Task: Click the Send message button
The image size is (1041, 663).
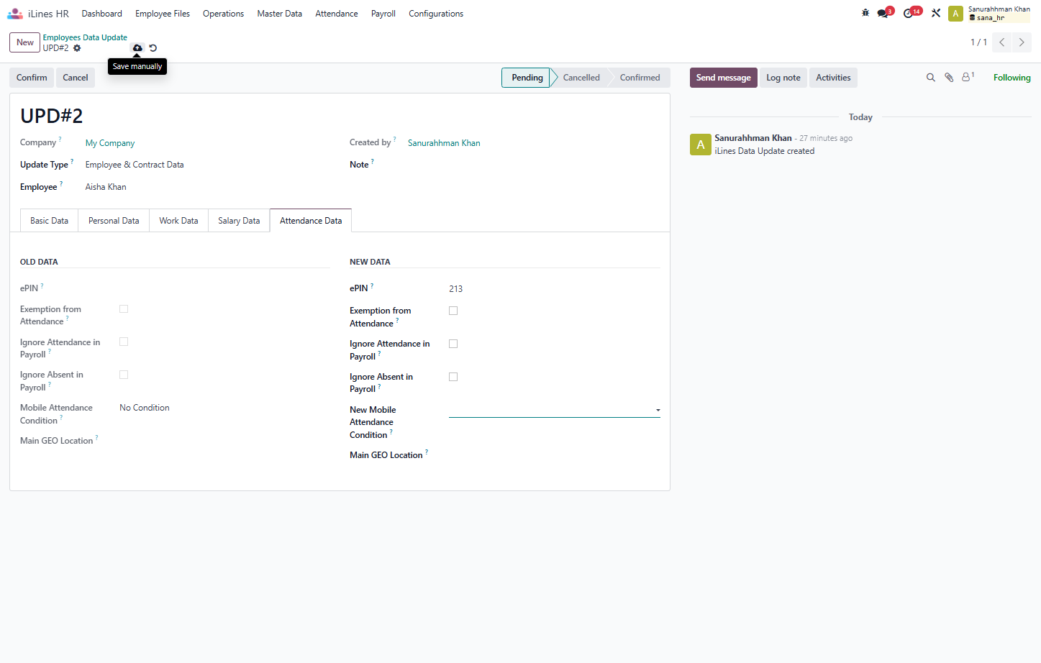Action: [723, 78]
